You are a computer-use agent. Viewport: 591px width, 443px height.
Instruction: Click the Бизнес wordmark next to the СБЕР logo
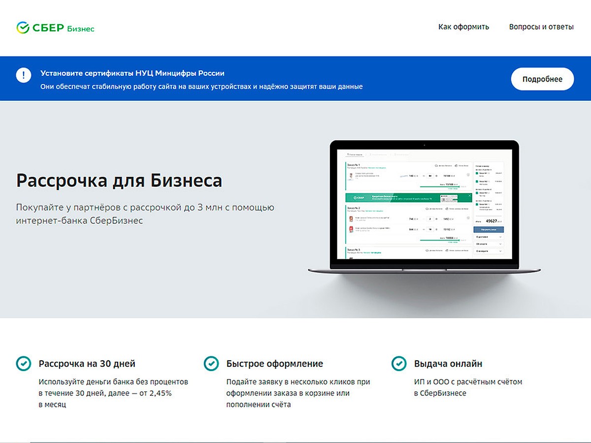click(x=81, y=29)
